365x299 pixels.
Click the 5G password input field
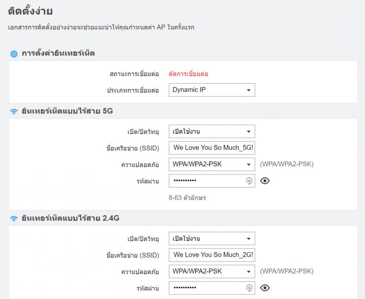pyautogui.click(x=212, y=180)
